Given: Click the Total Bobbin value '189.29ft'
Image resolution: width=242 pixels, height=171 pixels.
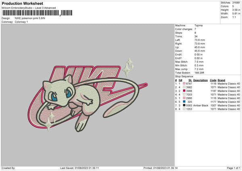Looking at the screenshot, I should pyautogui.click(x=199, y=73).
